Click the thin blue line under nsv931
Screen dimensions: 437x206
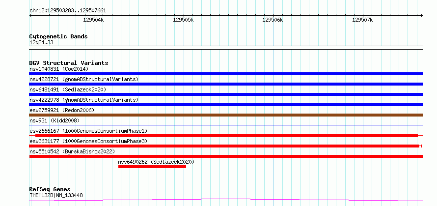coord(226,125)
